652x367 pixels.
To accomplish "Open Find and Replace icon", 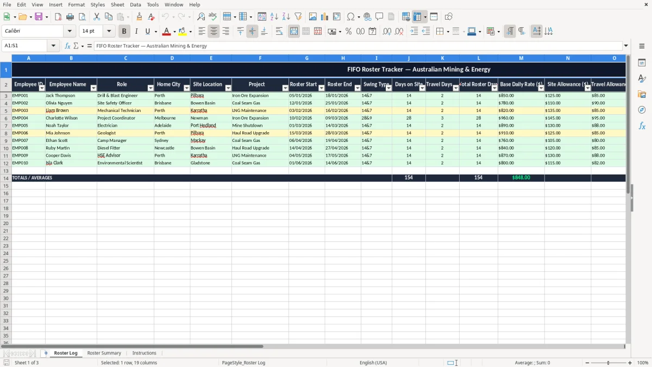I will point(201,17).
